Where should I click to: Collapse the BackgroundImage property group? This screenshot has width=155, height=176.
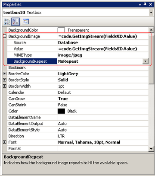point(5,36)
